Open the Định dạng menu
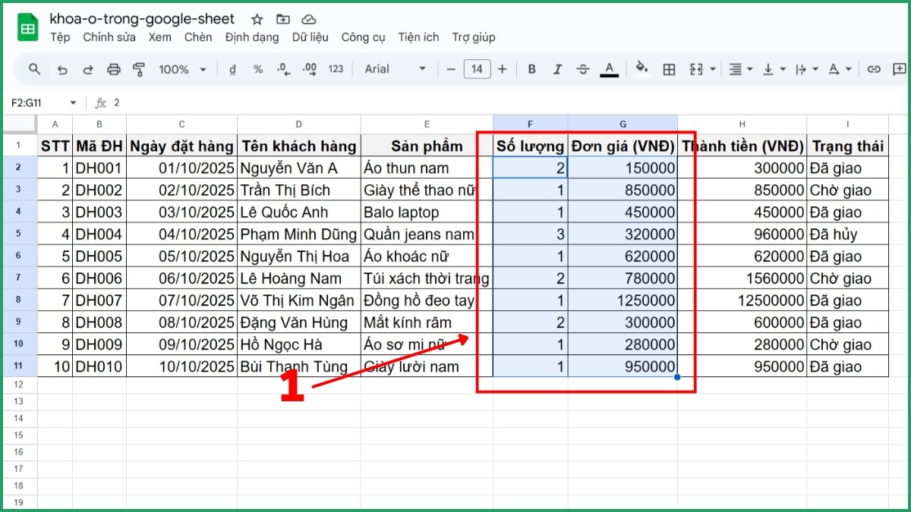 (251, 36)
